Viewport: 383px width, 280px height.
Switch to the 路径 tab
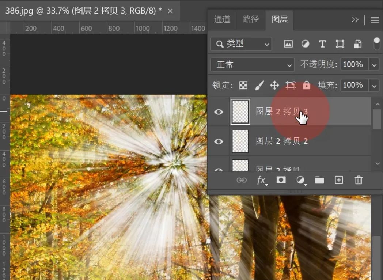251,19
